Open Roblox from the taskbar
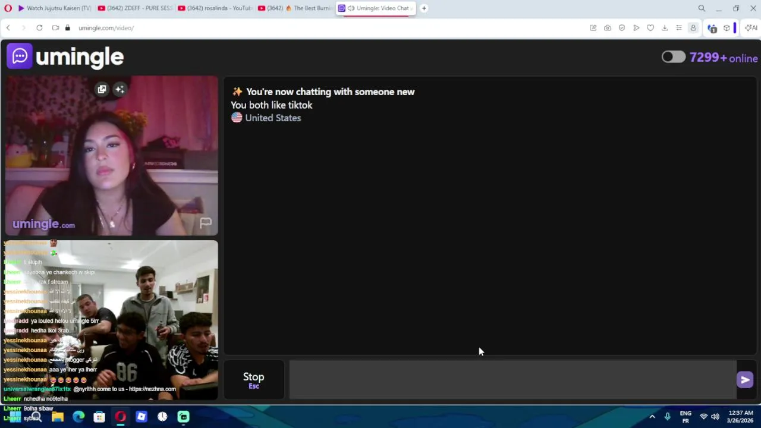This screenshot has height=428, width=761. tap(141, 417)
